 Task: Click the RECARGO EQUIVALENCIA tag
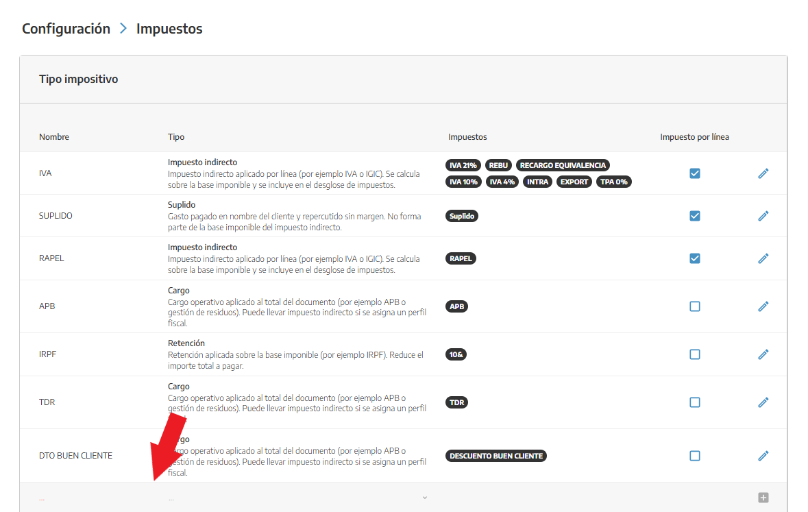click(x=563, y=165)
